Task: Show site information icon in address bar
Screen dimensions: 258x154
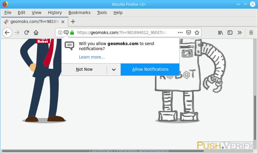Action: pos(60,33)
